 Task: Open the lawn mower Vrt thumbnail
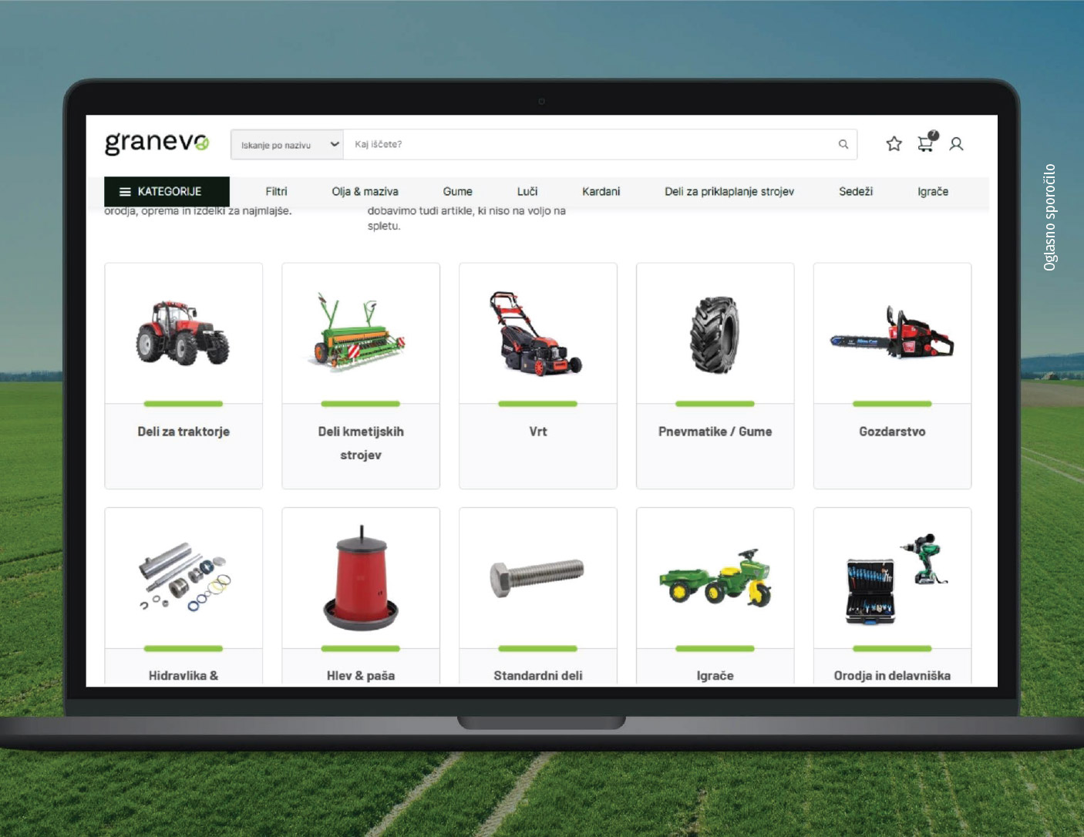537,334
